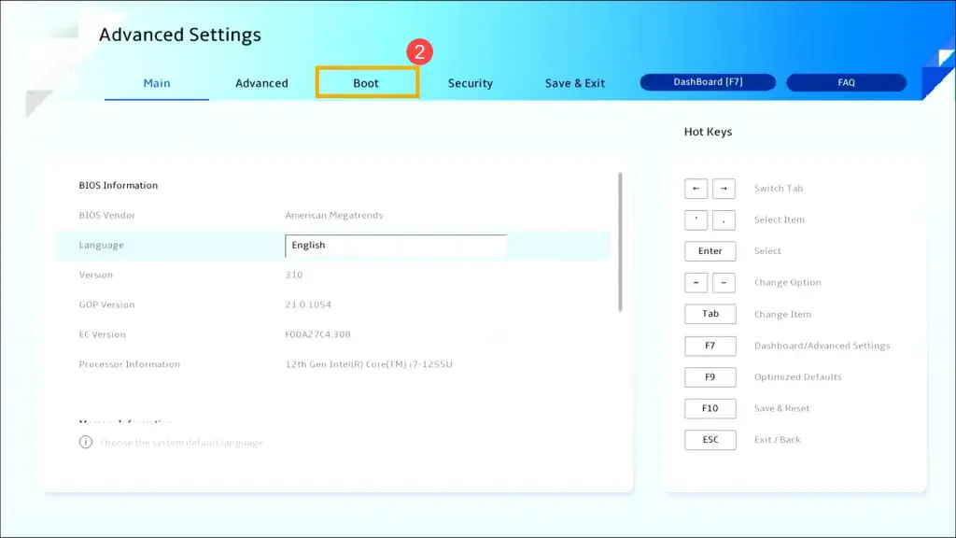
Task: Go to the Save & Exit tab
Action: click(575, 83)
